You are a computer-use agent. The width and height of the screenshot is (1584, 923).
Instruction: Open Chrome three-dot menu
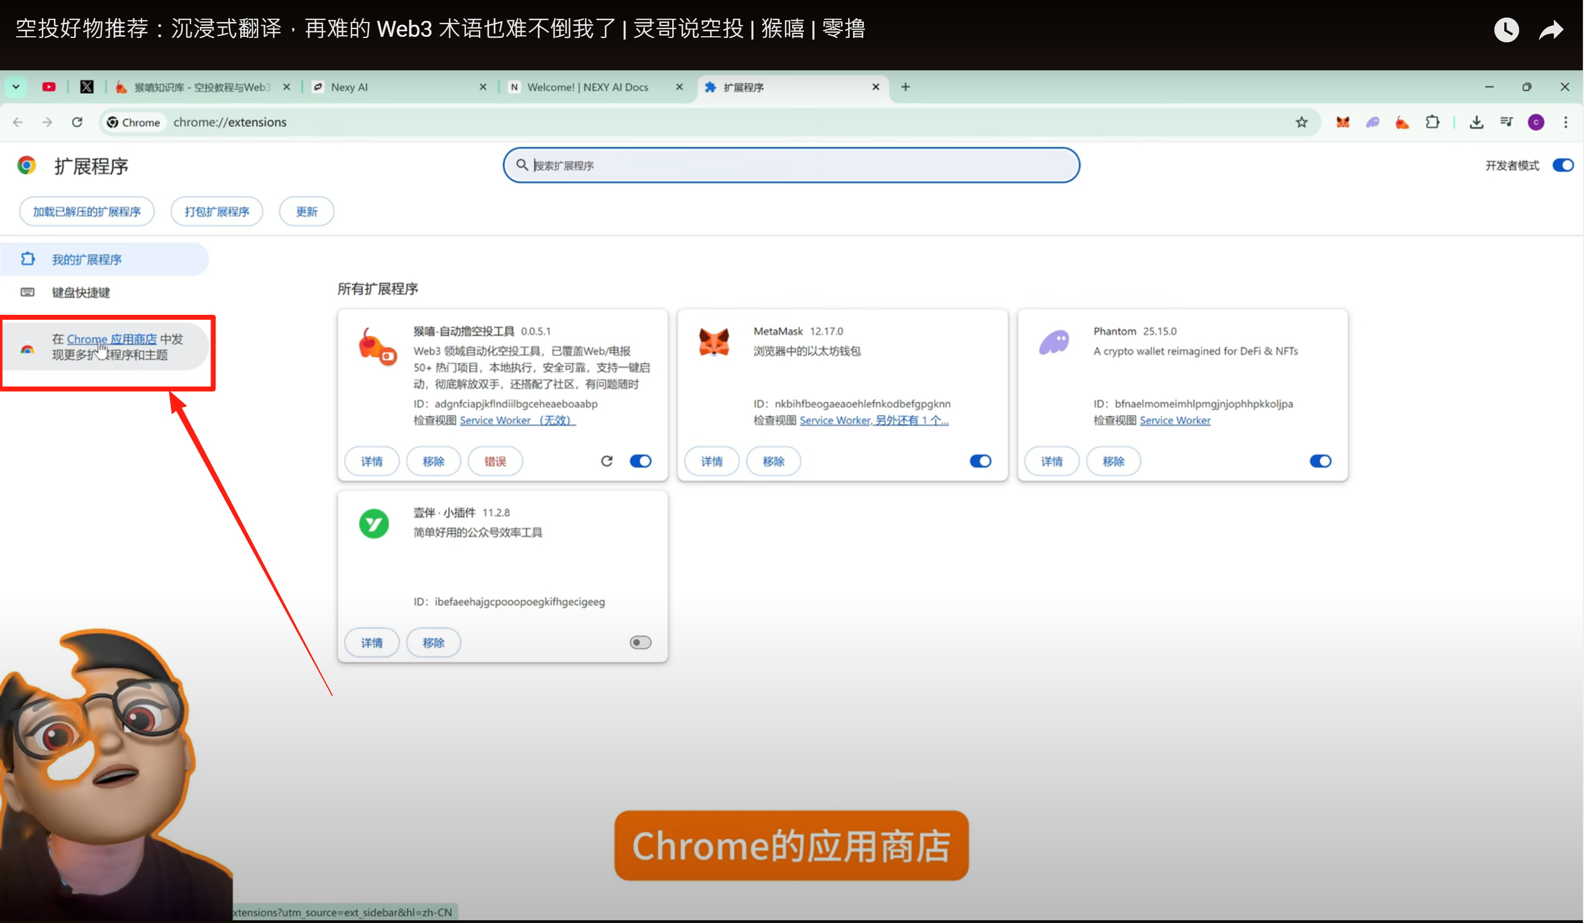(1565, 122)
